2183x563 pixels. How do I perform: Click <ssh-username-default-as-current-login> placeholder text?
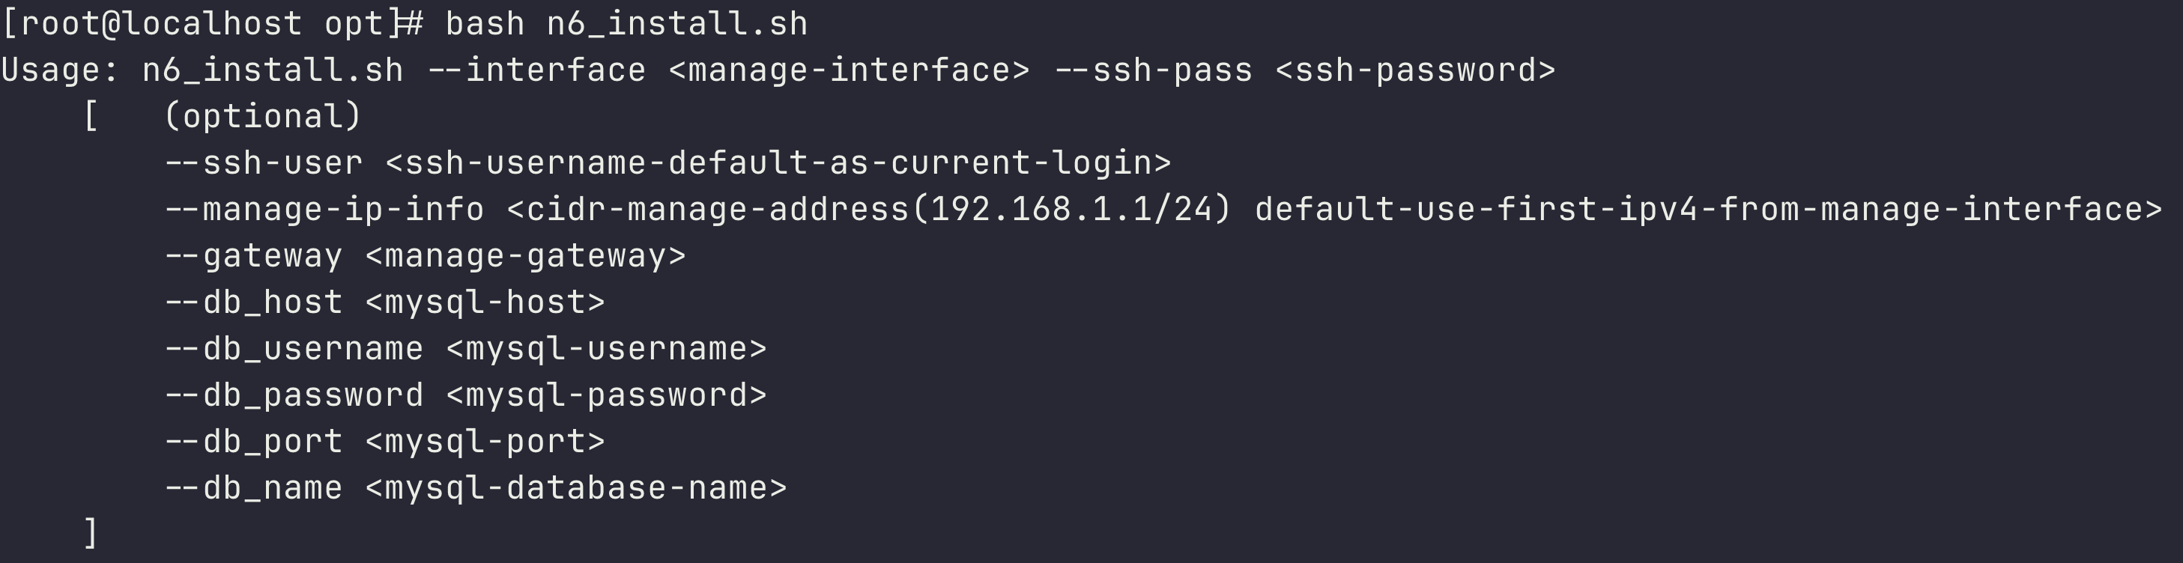[778, 163]
